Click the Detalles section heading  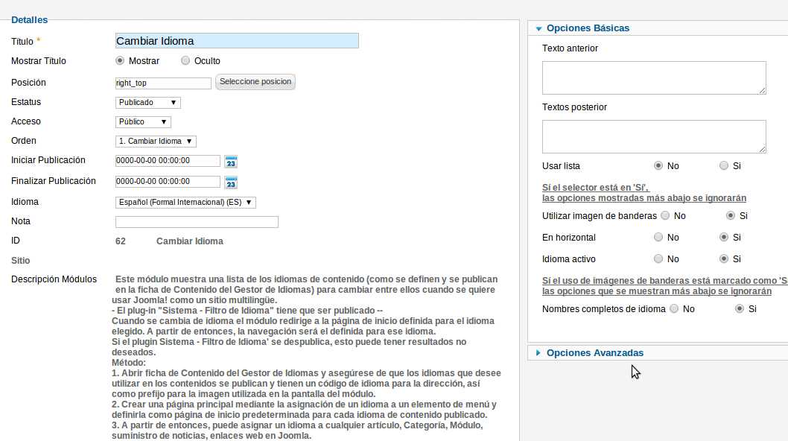pyautogui.click(x=29, y=20)
